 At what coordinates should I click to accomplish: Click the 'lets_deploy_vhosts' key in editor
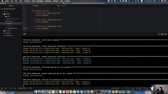coord(40,11)
